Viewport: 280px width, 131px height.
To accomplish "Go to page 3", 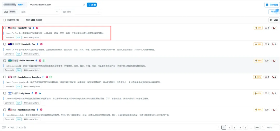I will click(234, 127).
